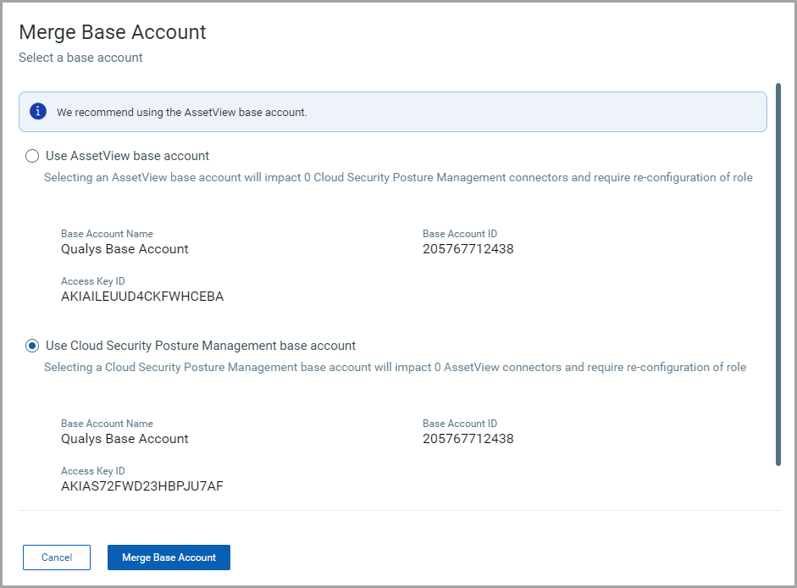
Task: Click the CSPM Access Key ID value AKIAS72FWD23HBPJU7AF
Action: click(x=141, y=486)
